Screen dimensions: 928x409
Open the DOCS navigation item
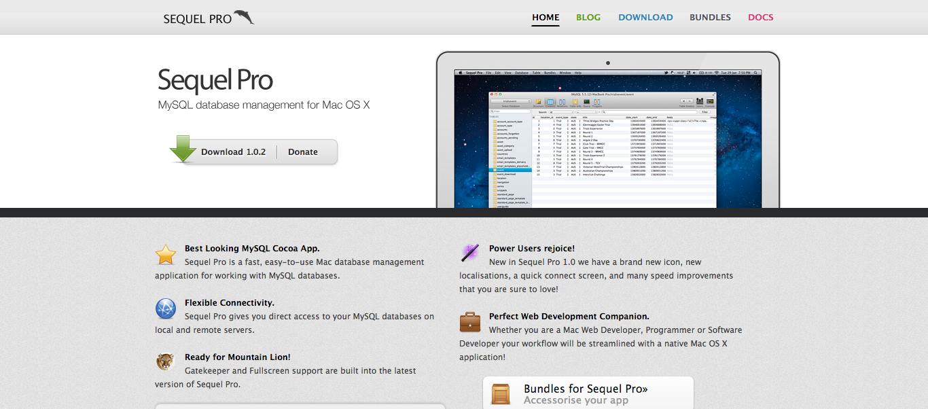click(x=761, y=18)
